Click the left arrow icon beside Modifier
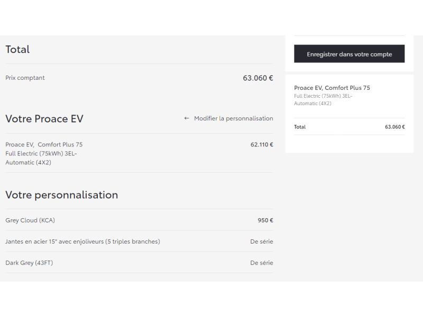This screenshot has width=423, height=317. point(187,118)
